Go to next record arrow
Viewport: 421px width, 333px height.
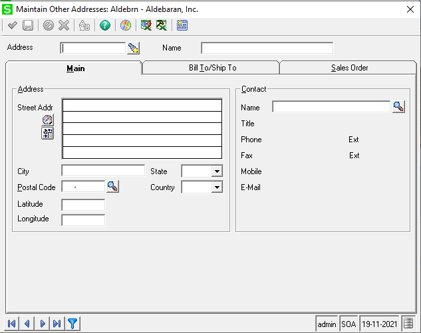click(x=42, y=324)
